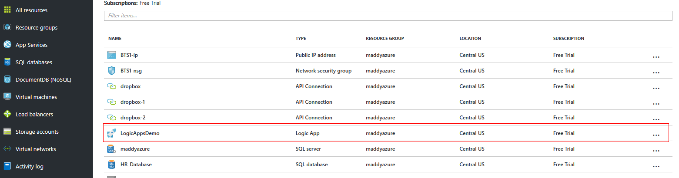The width and height of the screenshot is (679, 178).
Task: Focus the Filter items input field
Action: (x=388, y=16)
